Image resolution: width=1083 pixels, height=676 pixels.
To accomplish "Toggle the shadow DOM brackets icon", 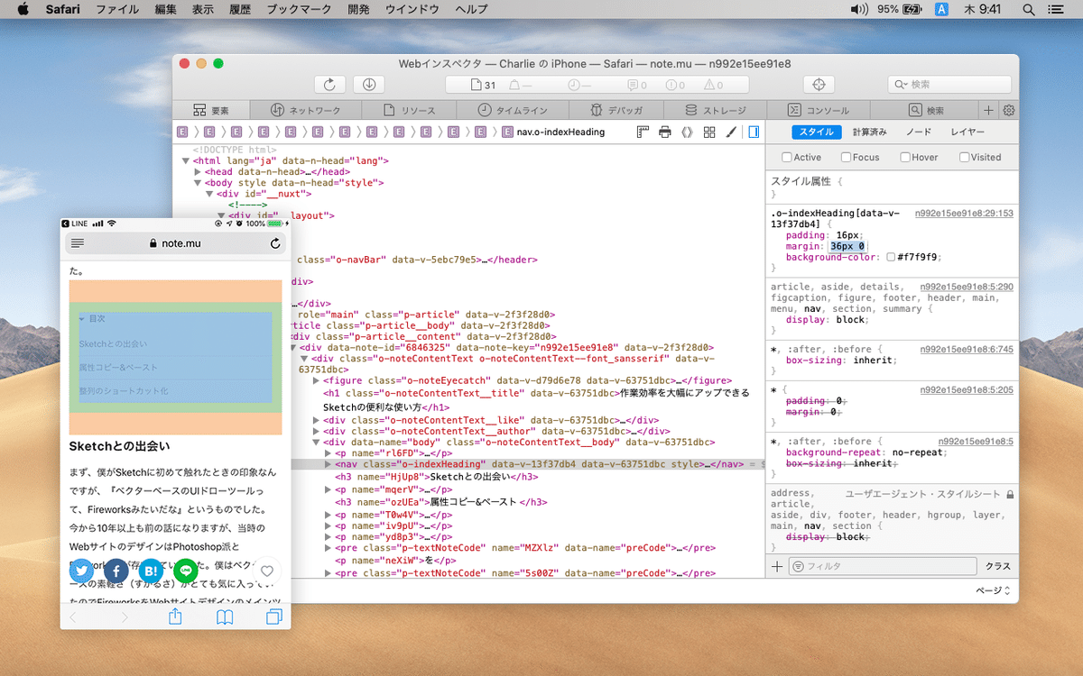I will point(687,132).
